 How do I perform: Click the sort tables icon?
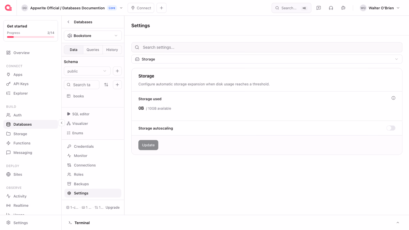[106, 85]
